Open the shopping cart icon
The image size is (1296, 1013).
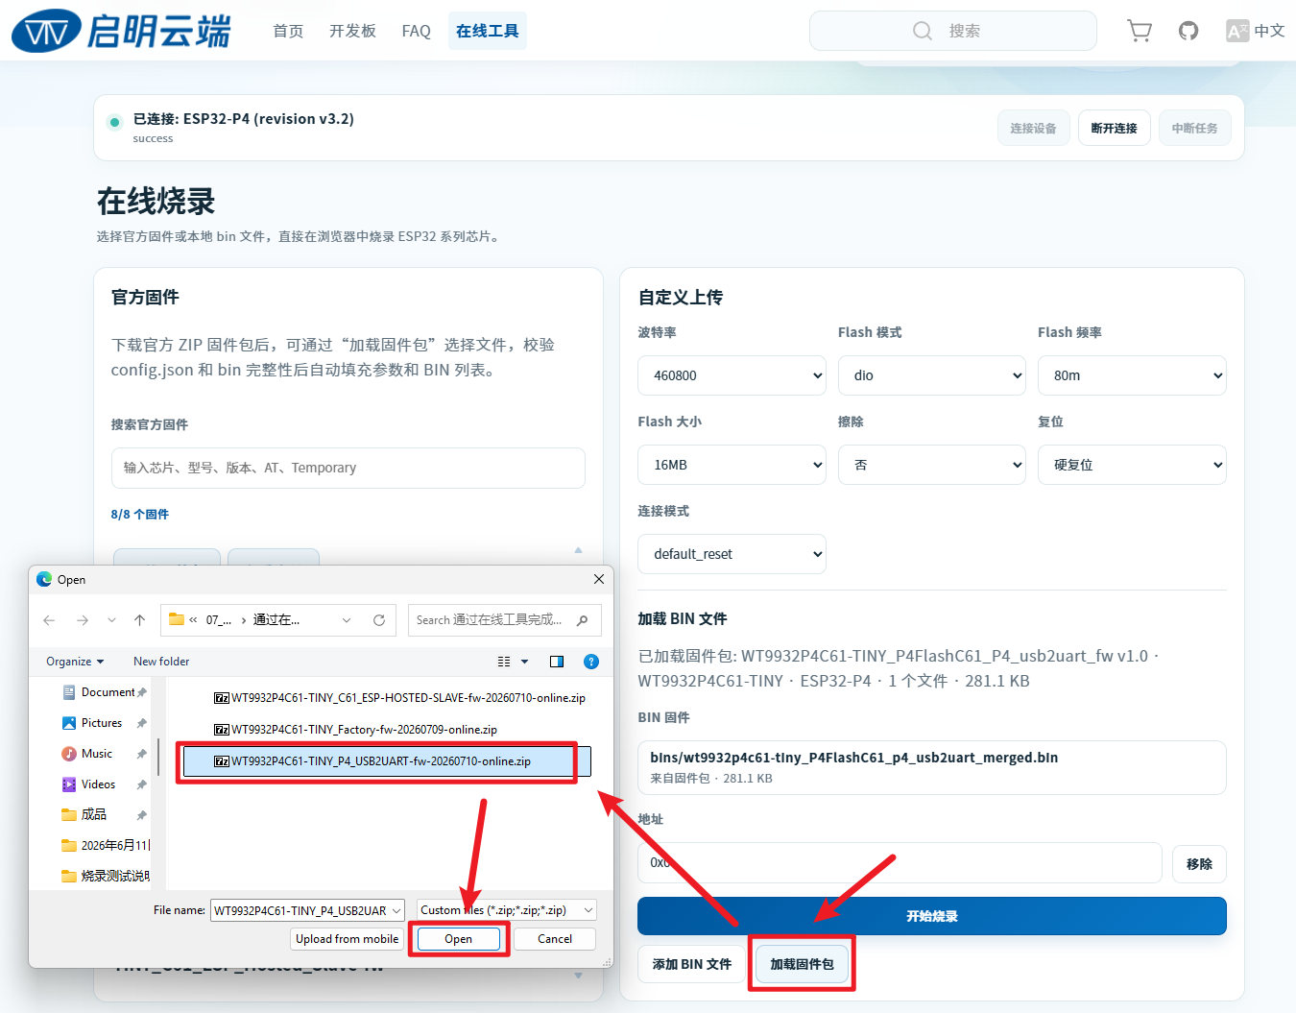pos(1140,31)
